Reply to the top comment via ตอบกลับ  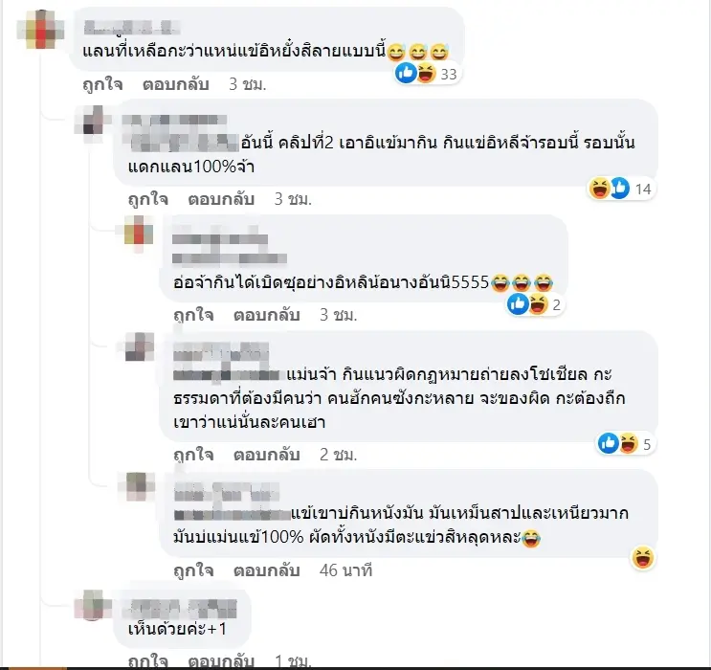tap(176, 84)
